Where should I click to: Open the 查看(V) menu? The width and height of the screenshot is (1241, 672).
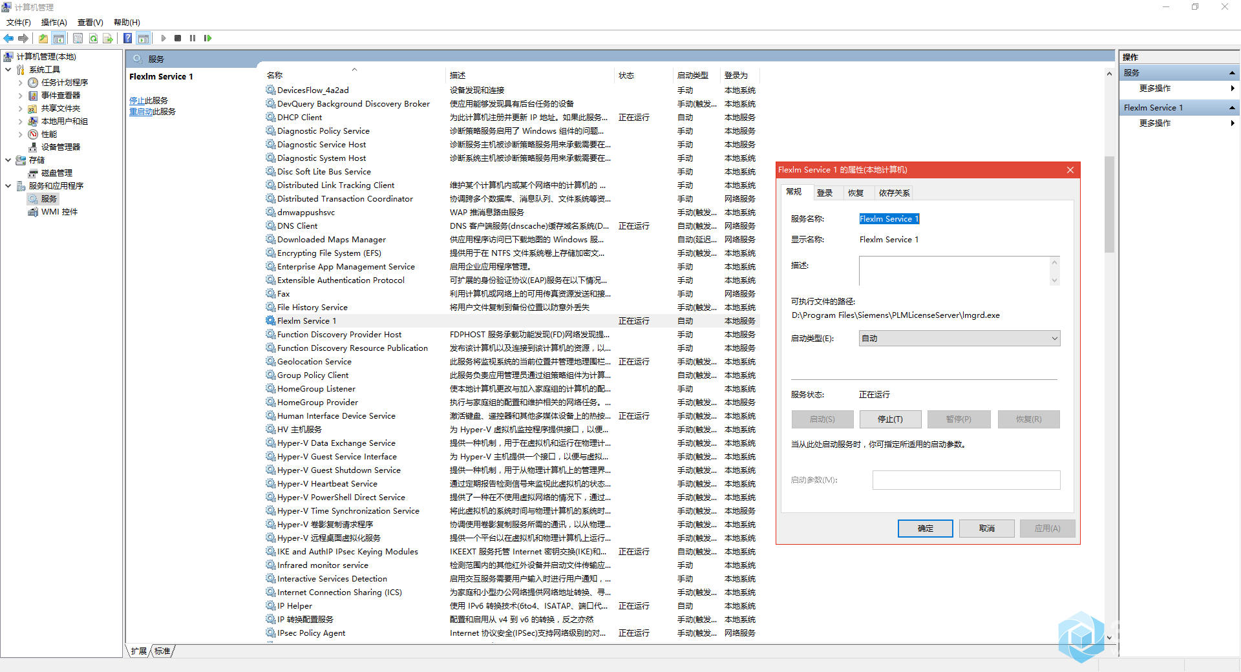pyautogui.click(x=90, y=23)
